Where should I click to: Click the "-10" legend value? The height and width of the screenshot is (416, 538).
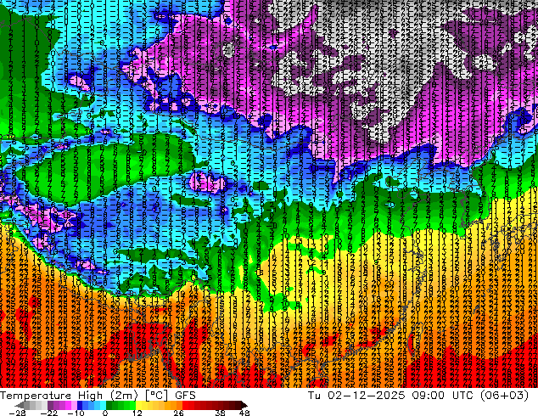[76, 413]
